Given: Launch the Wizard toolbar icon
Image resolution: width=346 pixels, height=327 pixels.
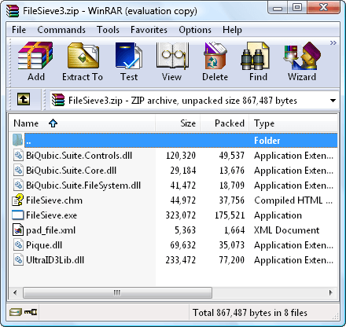Looking at the screenshot, I should pyautogui.click(x=302, y=56).
